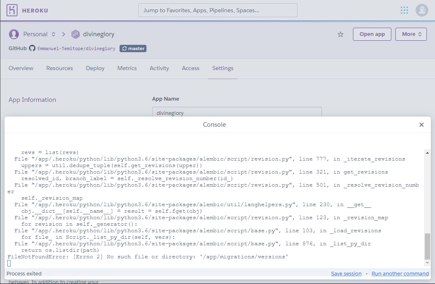Click the Personal account avatar icon

[14, 34]
